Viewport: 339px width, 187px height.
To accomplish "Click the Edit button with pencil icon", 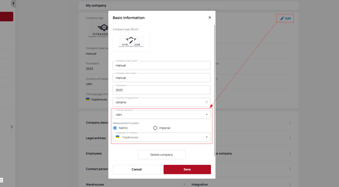I will (x=285, y=19).
